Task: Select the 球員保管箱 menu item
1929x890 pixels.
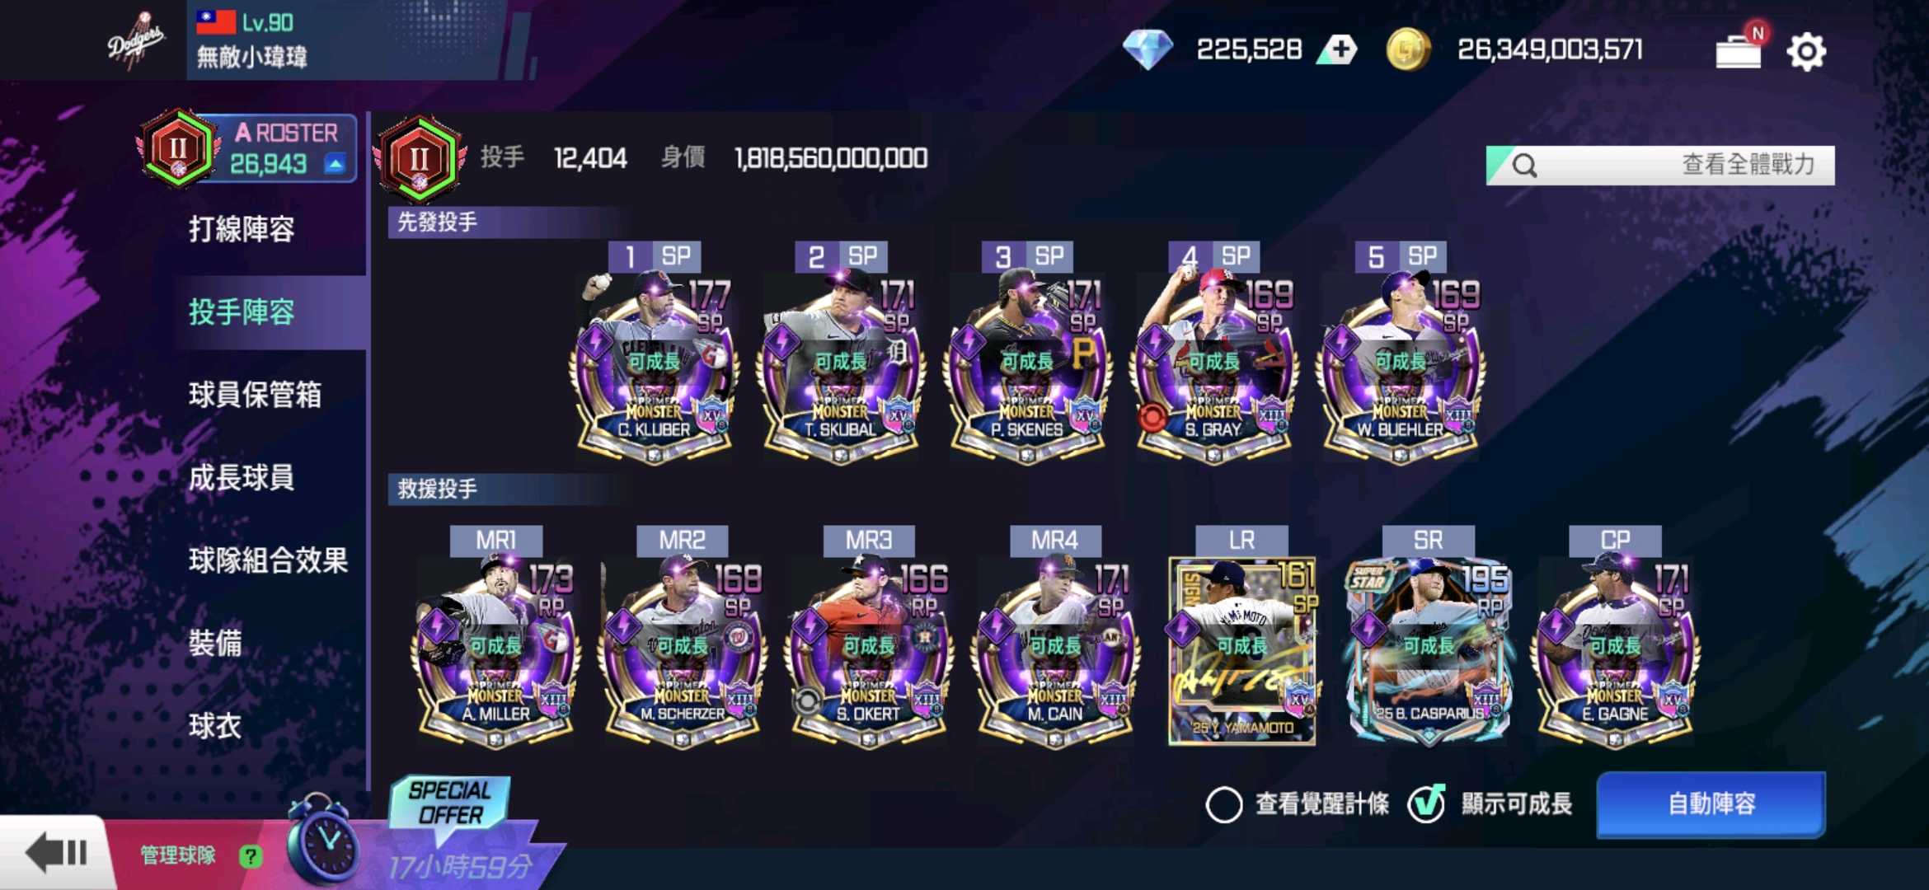Action: [x=255, y=395]
